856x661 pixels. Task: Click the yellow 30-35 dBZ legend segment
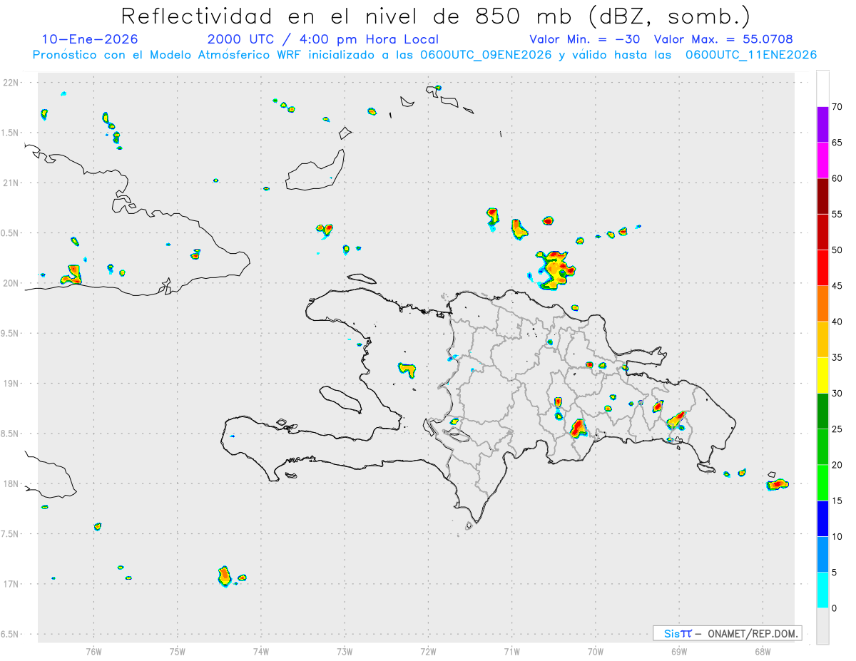[823, 375]
